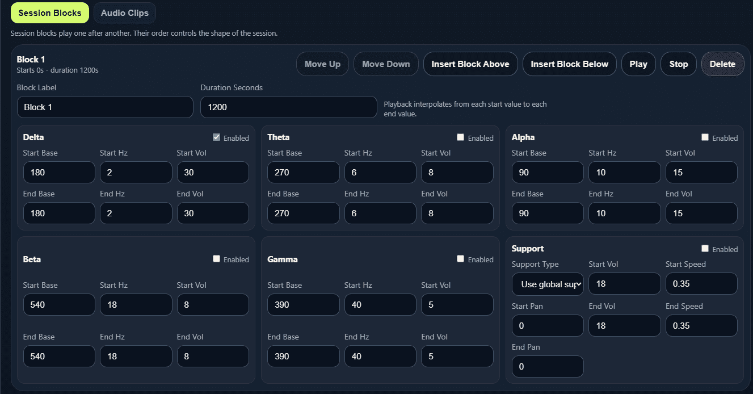This screenshot has height=394, width=753.
Task: Stop playback of Block 1
Action: (679, 64)
